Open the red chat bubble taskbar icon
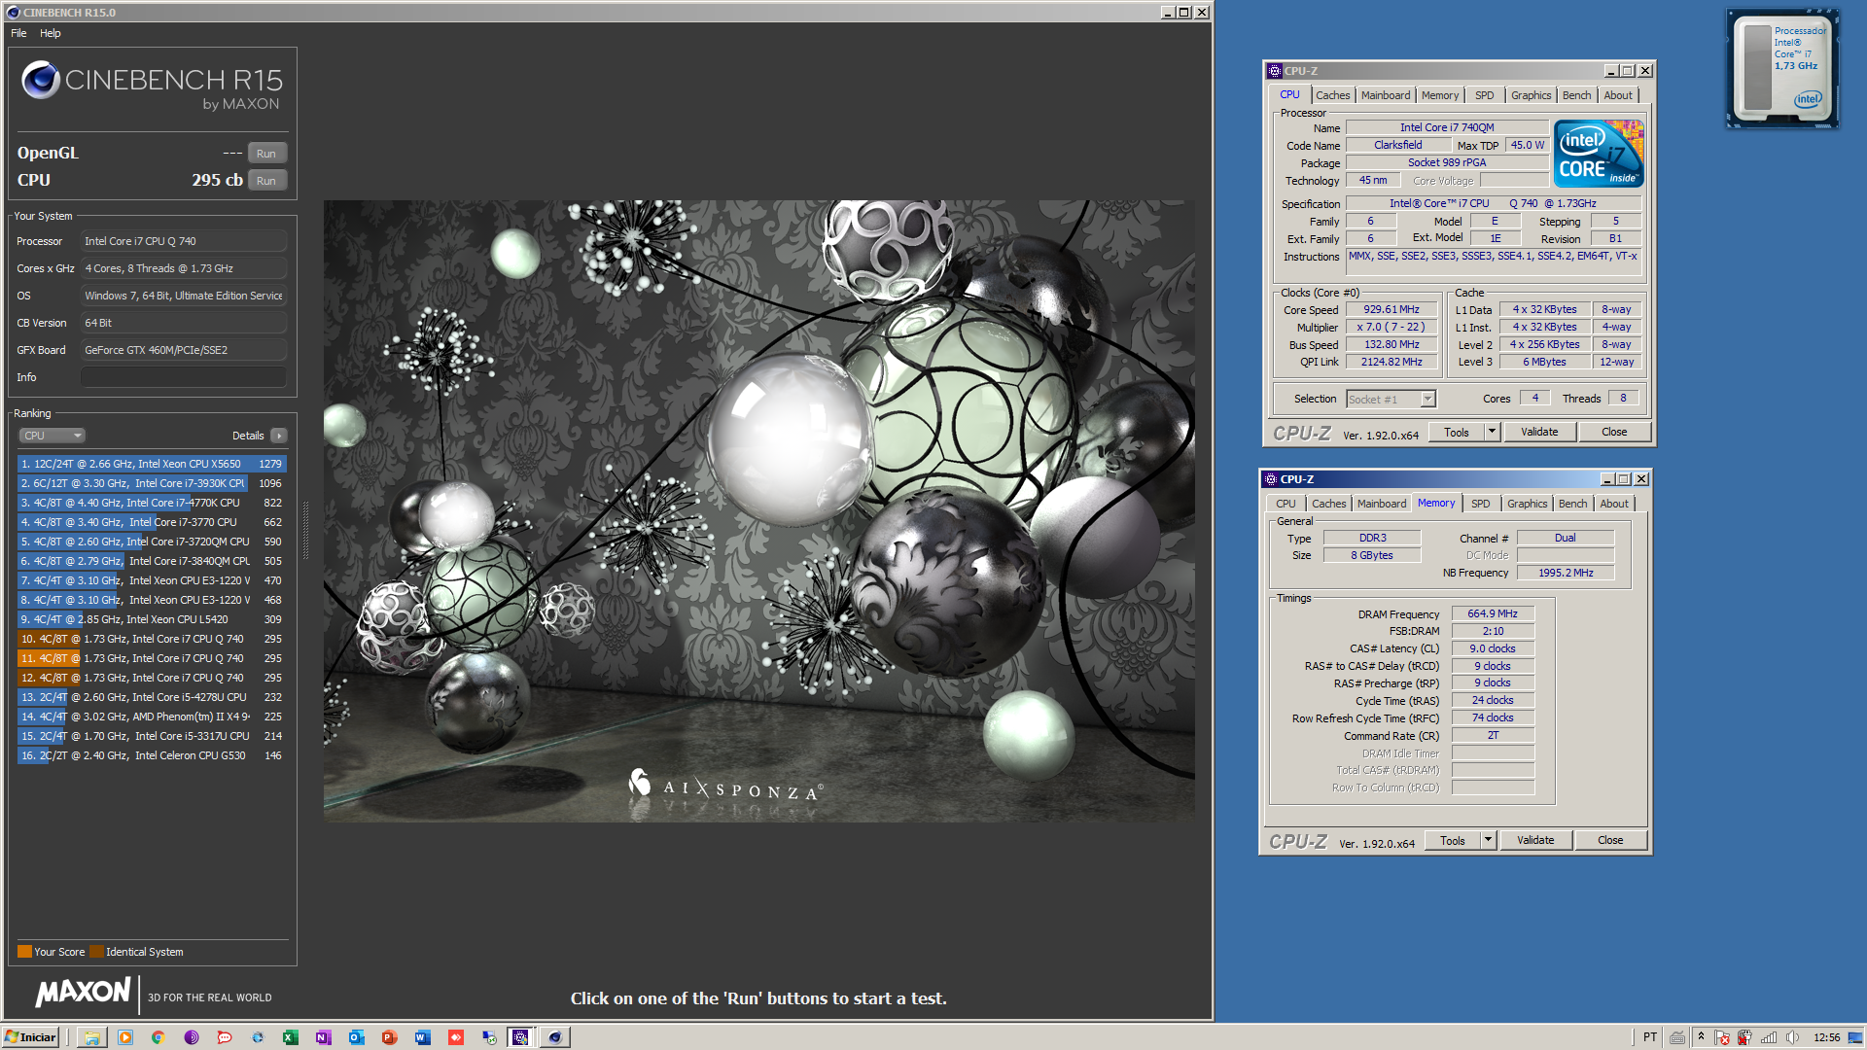This screenshot has height=1050, width=1867. 225,1037
